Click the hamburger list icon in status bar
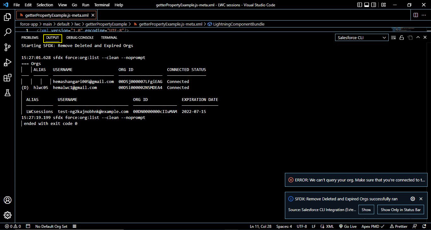The image size is (431, 230). tap(74, 227)
